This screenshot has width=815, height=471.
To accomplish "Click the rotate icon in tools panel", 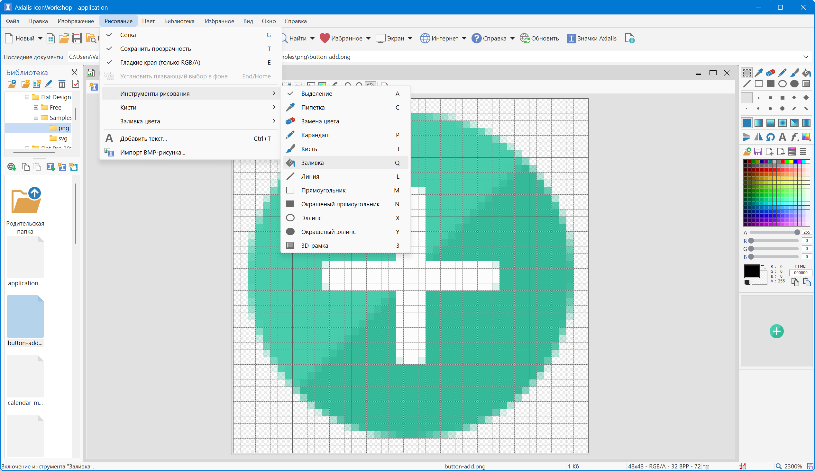I will point(770,137).
